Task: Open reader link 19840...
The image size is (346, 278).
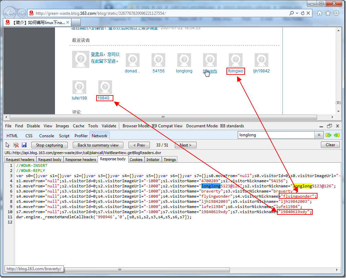Action: 105,98
